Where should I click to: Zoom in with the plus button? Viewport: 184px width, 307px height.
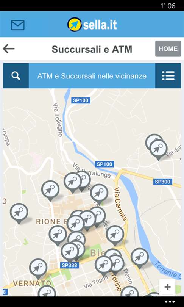pyautogui.click(x=167, y=287)
